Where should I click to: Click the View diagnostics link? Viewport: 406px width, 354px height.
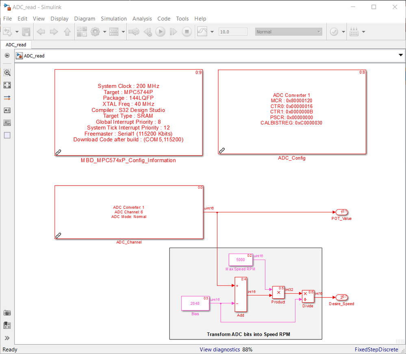tap(219, 350)
